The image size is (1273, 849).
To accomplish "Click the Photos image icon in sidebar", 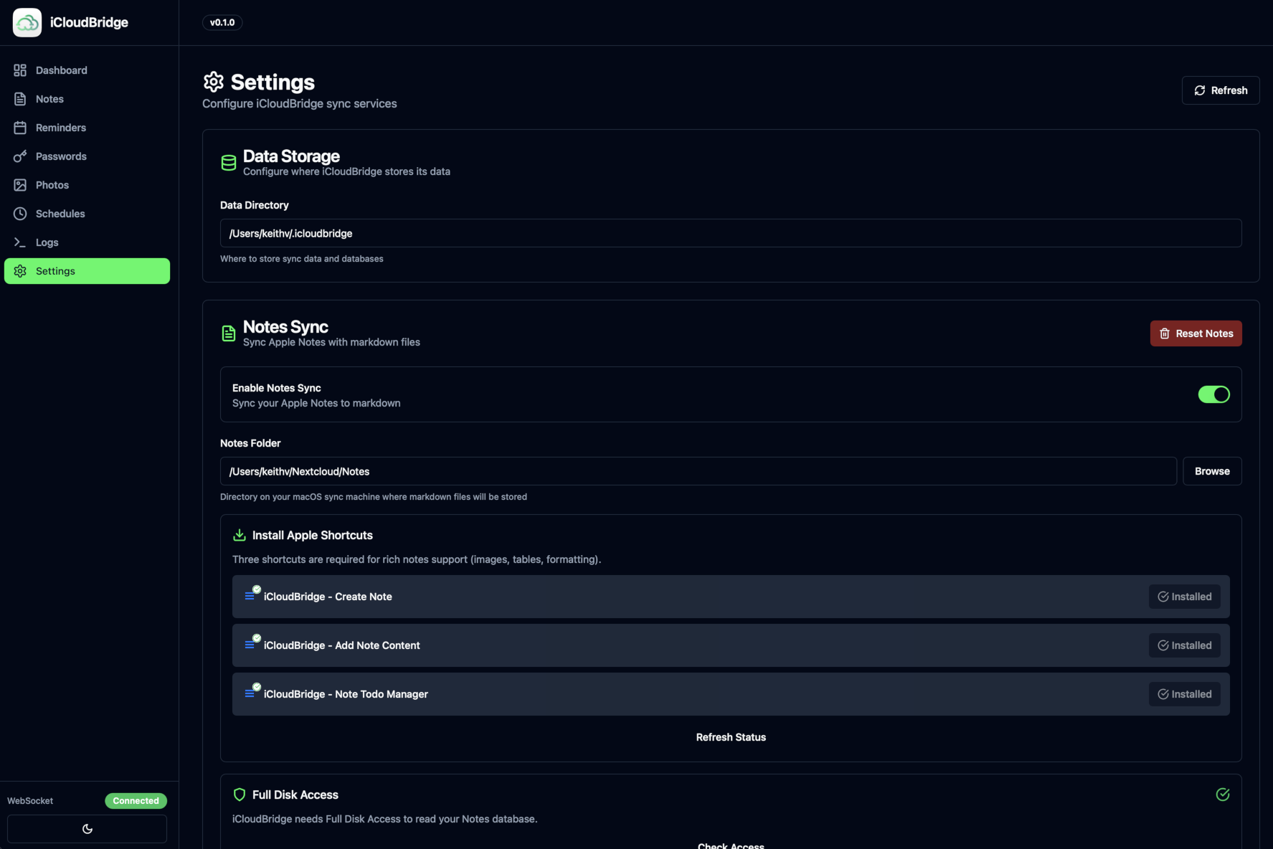I will point(19,184).
